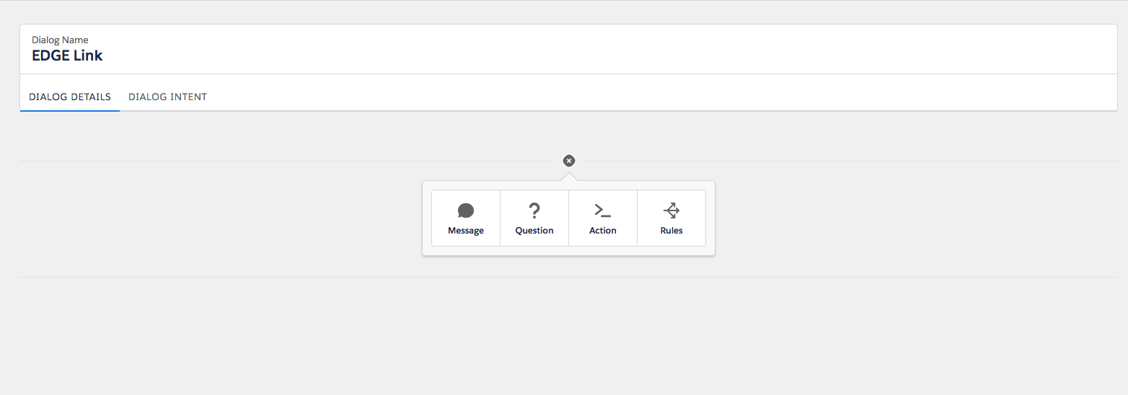This screenshot has width=1128, height=395.
Task: Switch to the Dialog Details tab
Action: point(70,97)
